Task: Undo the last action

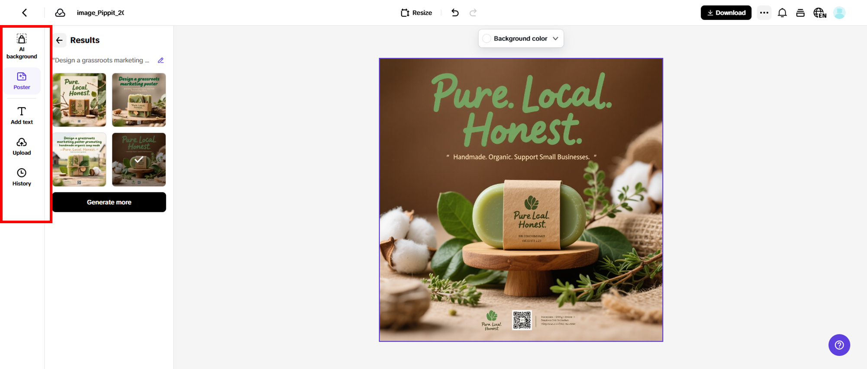Action: tap(455, 13)
